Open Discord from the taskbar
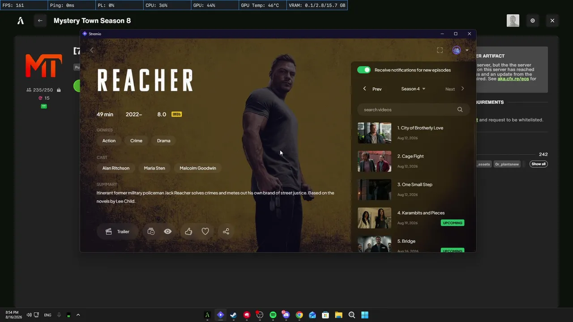 click(286, 315)
